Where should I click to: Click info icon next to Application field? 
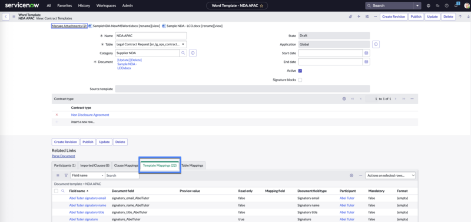click(376, 45)
